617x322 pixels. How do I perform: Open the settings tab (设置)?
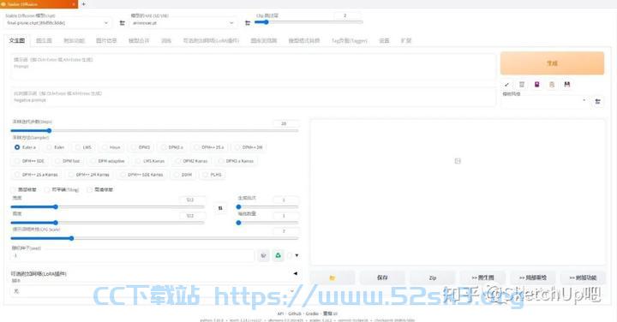[x=384, y=40]
